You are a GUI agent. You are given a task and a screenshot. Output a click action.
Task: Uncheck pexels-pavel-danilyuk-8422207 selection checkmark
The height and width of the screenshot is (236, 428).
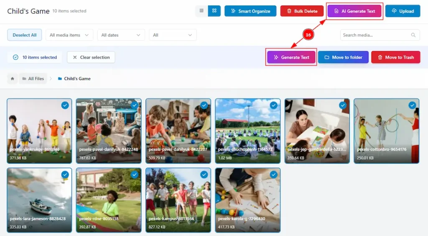click(x=204, y=105)
